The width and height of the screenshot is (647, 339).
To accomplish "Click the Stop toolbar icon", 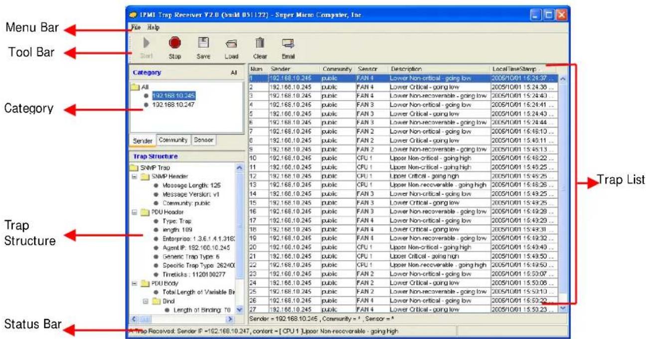I will pyautogui.click(x=175, y=44).
